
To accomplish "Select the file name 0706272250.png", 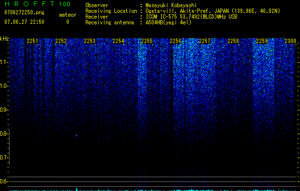I will click(x=24, y=12).
